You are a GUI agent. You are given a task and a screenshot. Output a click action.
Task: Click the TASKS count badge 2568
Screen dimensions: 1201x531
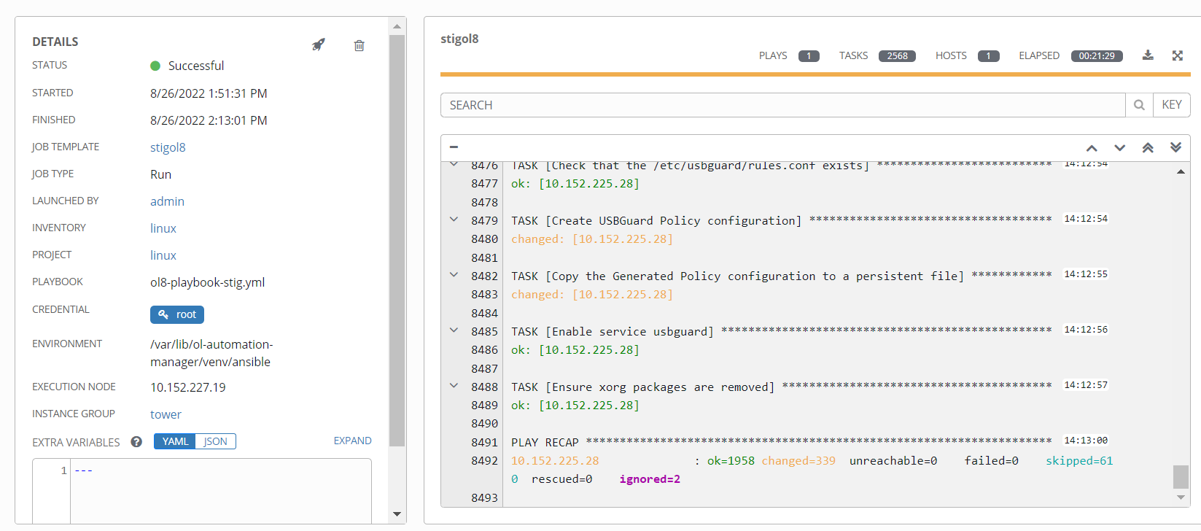[x=897, y=56]
